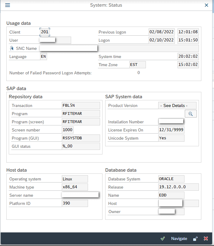Click the GUI status value %_00
The height and width of the screenshot is (246, 214).
click(x=81, y=146)
